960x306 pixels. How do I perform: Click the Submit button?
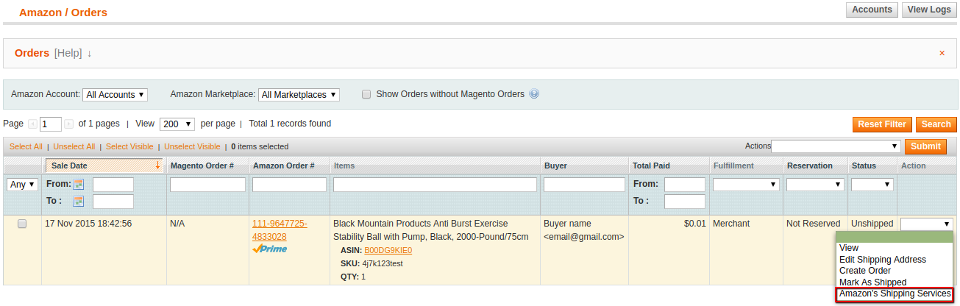pyautogui.click(x=925, y=146)
